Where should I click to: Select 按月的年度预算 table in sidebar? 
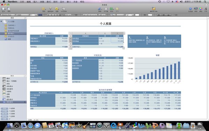tap(13, 31)
